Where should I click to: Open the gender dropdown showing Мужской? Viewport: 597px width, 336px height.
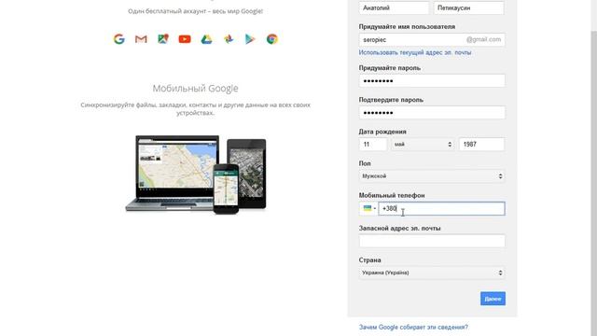point(432,176)
